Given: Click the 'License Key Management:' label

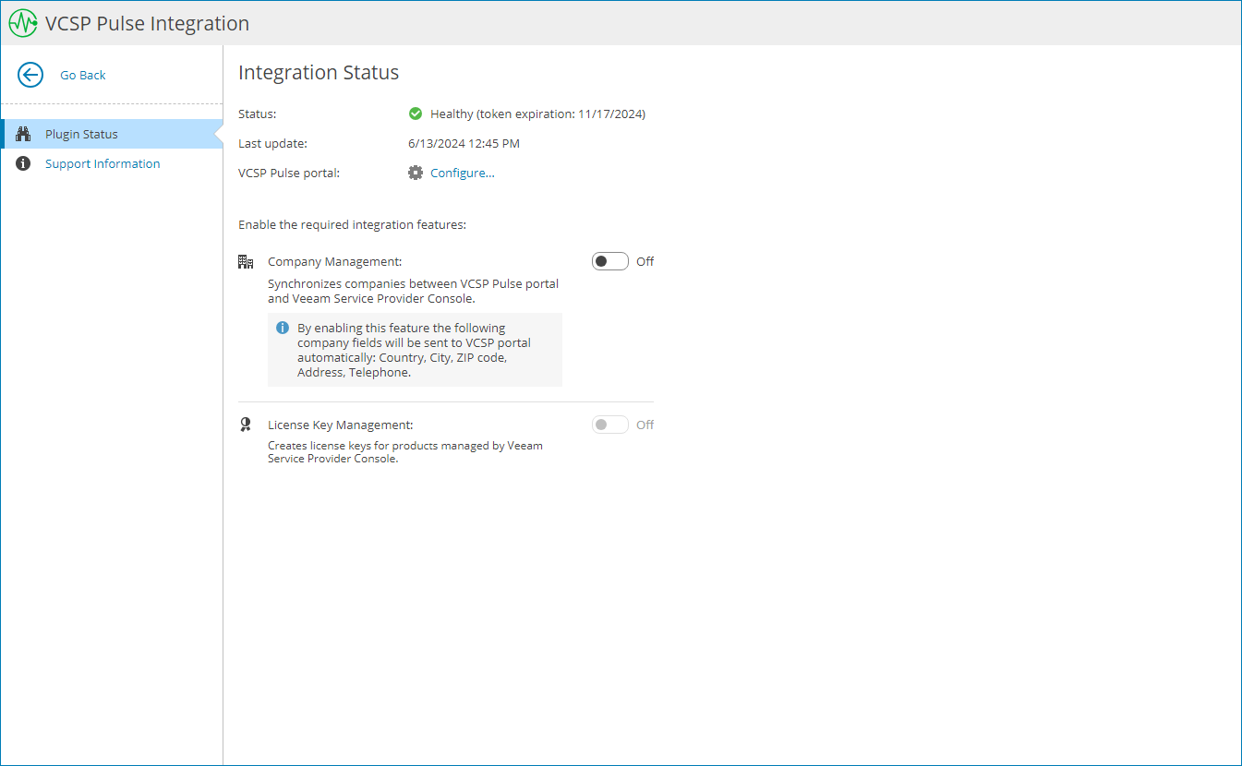Looking at the screenshot, I should tap(340, 425).
